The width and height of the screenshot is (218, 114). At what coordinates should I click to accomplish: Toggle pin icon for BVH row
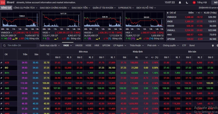tap(2, 73)
